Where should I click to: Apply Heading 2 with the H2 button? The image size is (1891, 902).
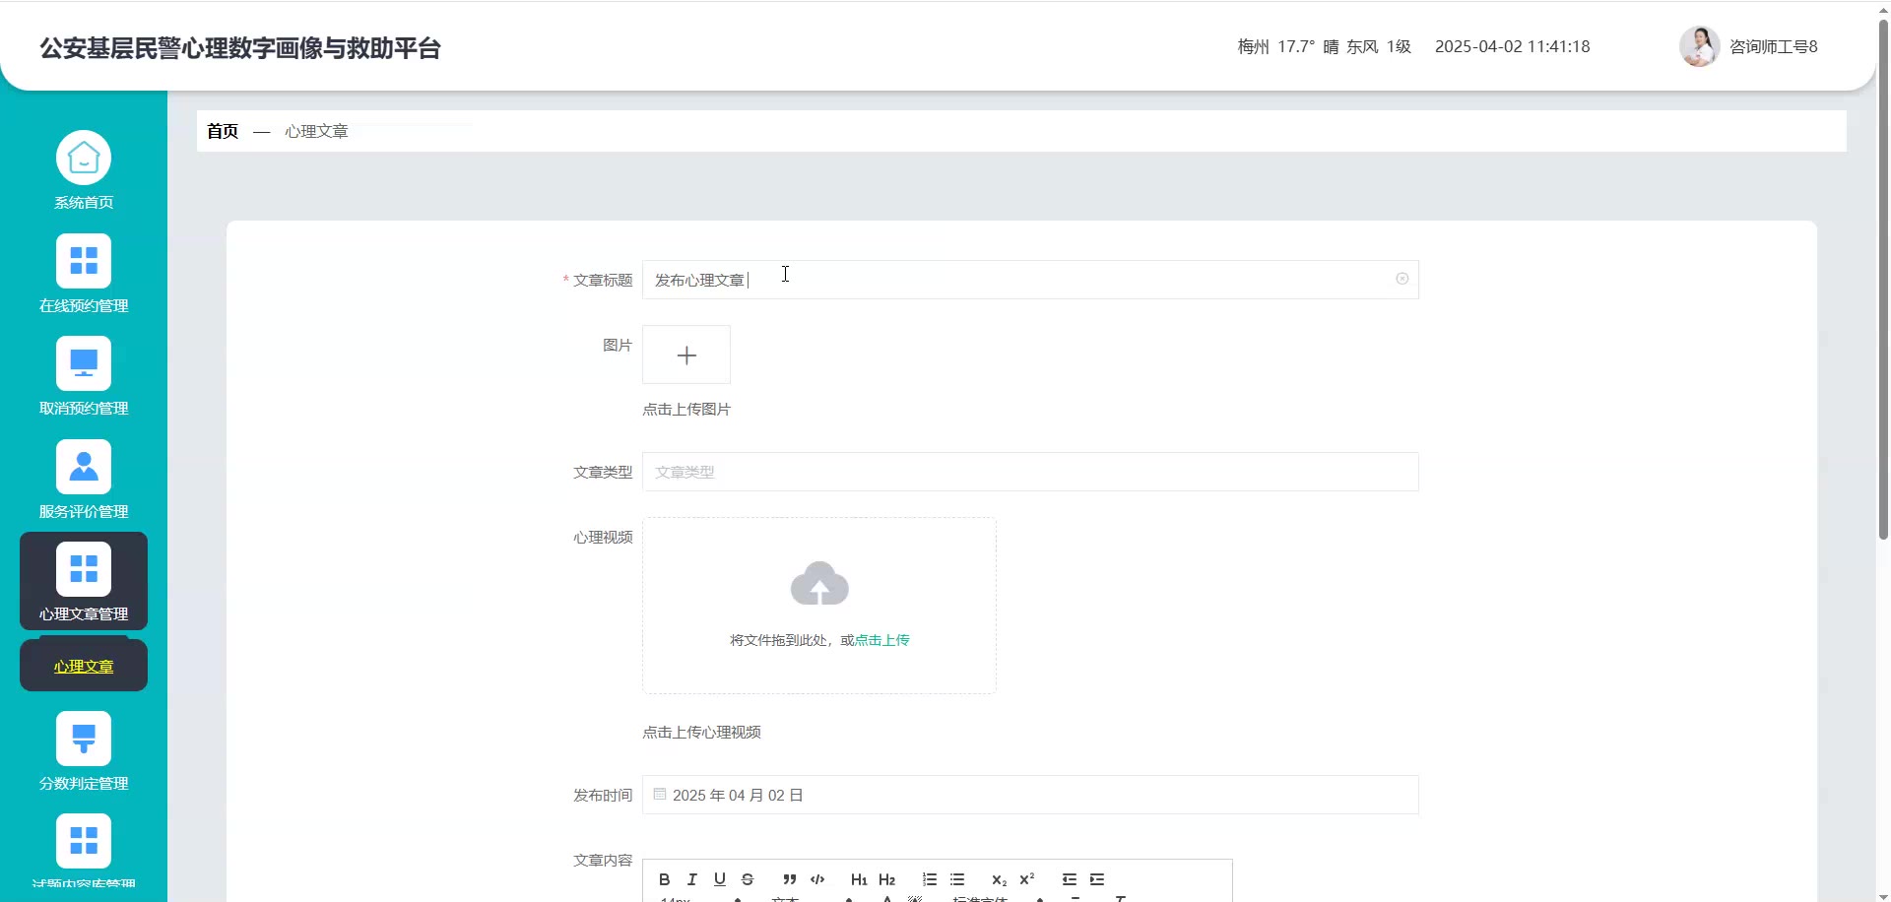[886, 879]
